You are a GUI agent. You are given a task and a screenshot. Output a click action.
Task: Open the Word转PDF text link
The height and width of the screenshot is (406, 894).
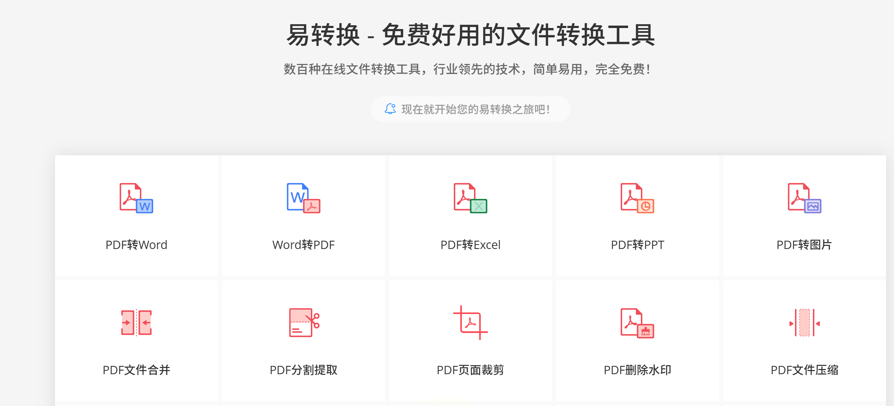coord(303,245)
